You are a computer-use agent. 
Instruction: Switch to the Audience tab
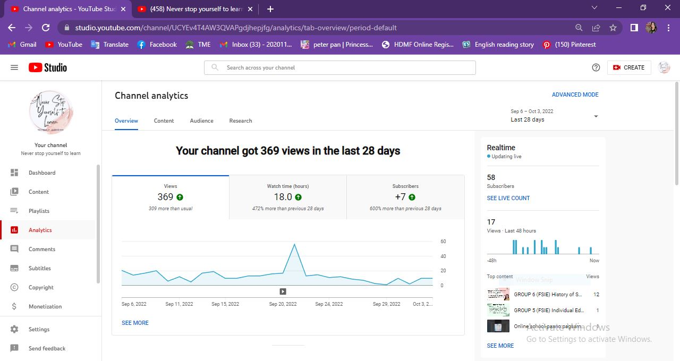202,121
